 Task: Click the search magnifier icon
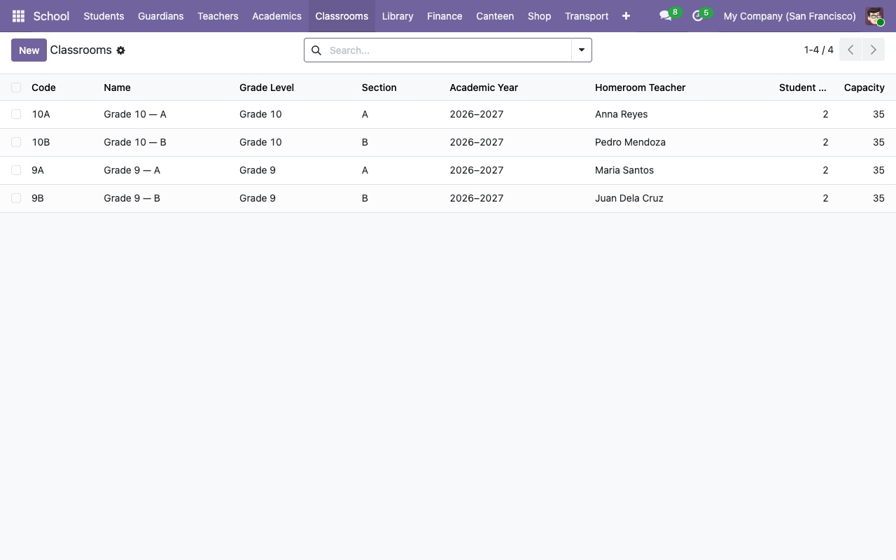(x=316, y=50)
